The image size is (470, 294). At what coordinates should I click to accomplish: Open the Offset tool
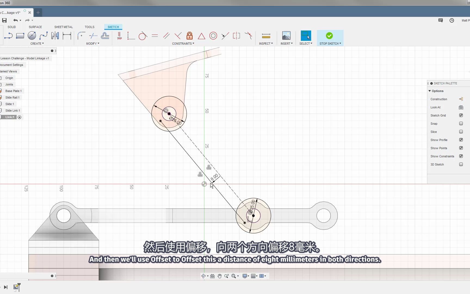point(105,36)
